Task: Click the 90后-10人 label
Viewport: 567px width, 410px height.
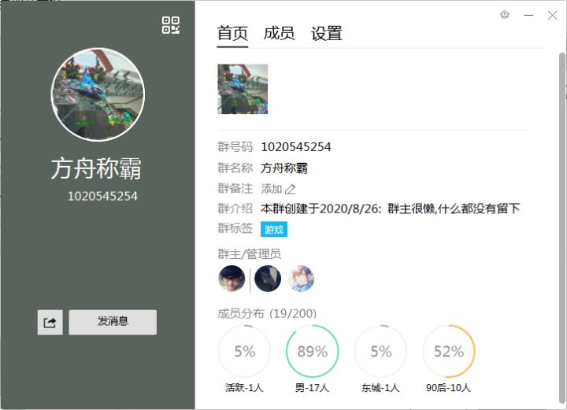Action: (x=448, y=388)
